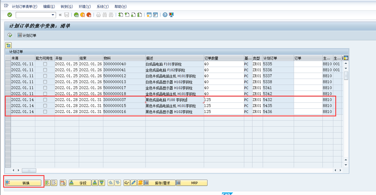Open the 环境(V) menu

tap(85, 6)
